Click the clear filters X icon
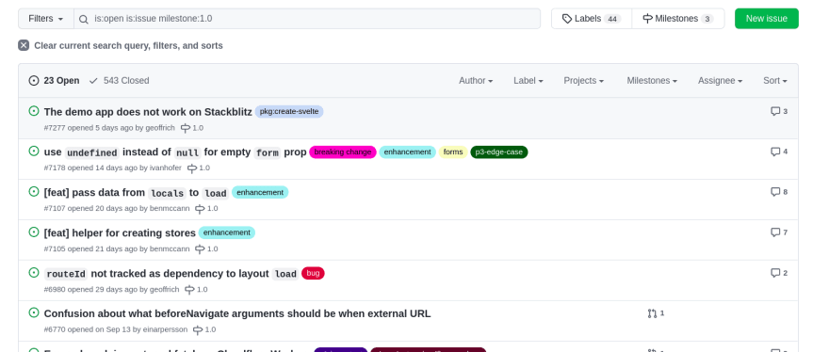 click(x=24, y=45)
